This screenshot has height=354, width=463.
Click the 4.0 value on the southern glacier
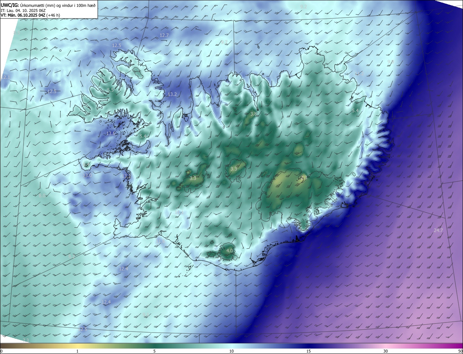[229, 250]
